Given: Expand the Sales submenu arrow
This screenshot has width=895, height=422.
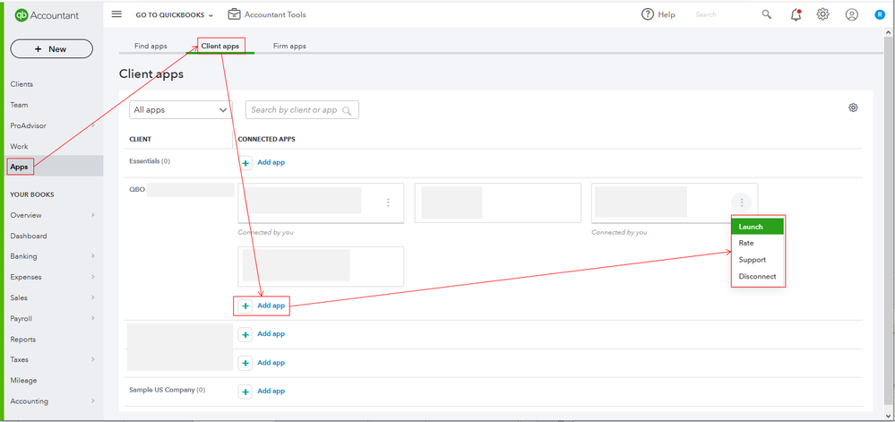Looking at the screenshot, I should tap(92, 297).
